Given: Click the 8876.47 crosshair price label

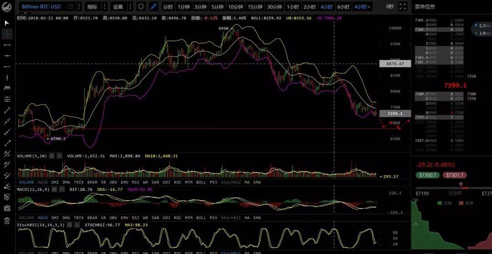Looking at the screenshot, I should (x=395, y=64).
